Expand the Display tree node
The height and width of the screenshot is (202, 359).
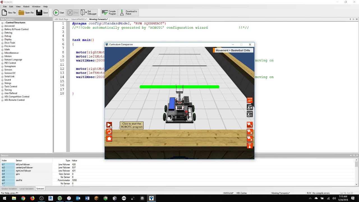2,40
